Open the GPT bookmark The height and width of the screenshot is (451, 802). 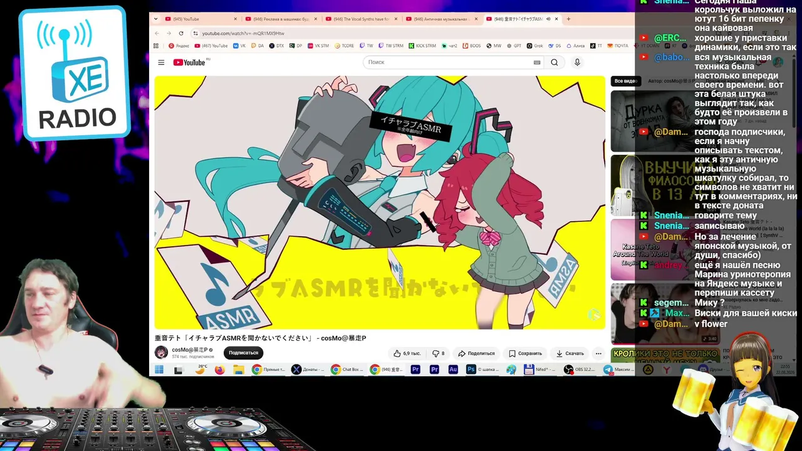(x=514, y=46)
